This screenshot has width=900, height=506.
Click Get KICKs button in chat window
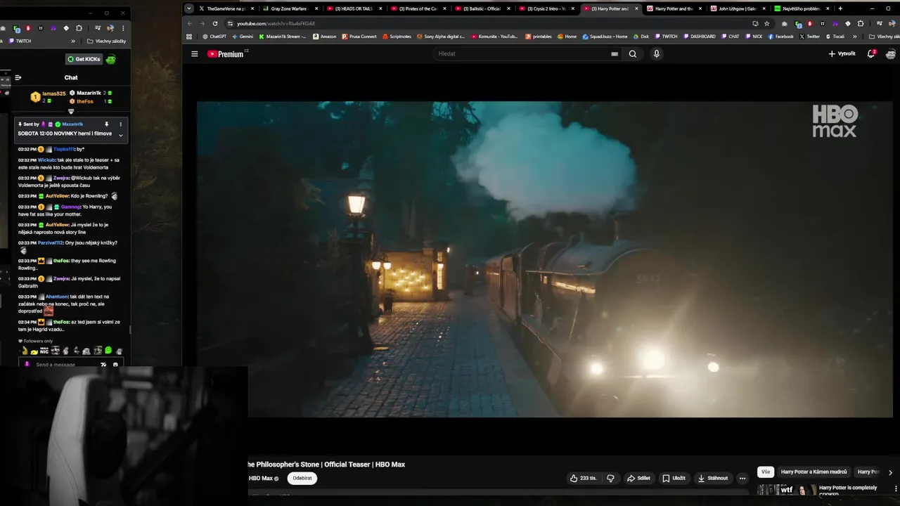pyautogui.click(x=84, y=59)
